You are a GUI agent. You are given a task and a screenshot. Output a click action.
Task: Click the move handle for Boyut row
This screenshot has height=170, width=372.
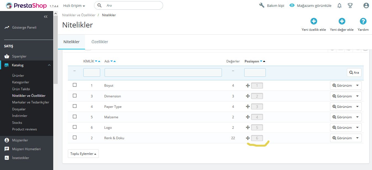248,86
